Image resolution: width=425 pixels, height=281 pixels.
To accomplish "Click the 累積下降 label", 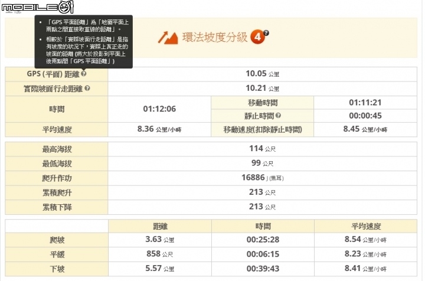I will tap(57, 208).
